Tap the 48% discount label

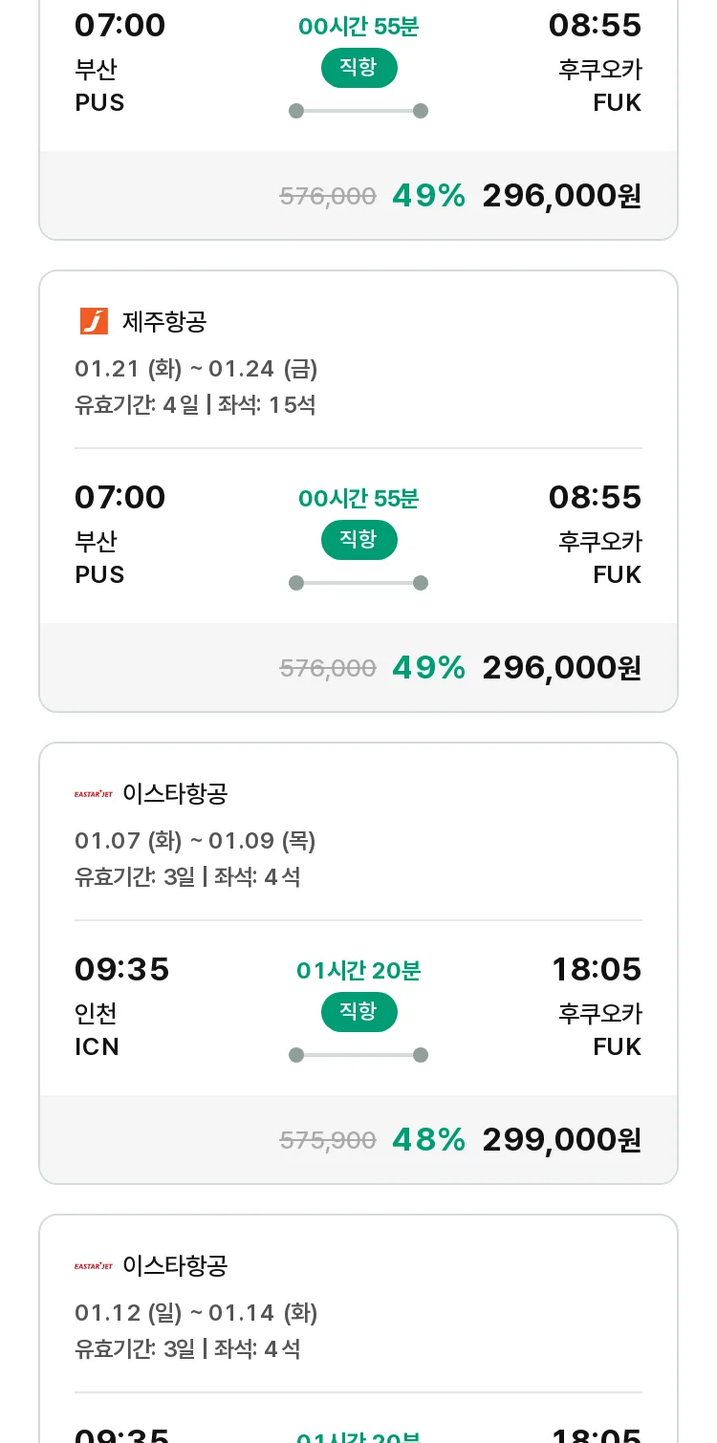tap(428, 1139)
